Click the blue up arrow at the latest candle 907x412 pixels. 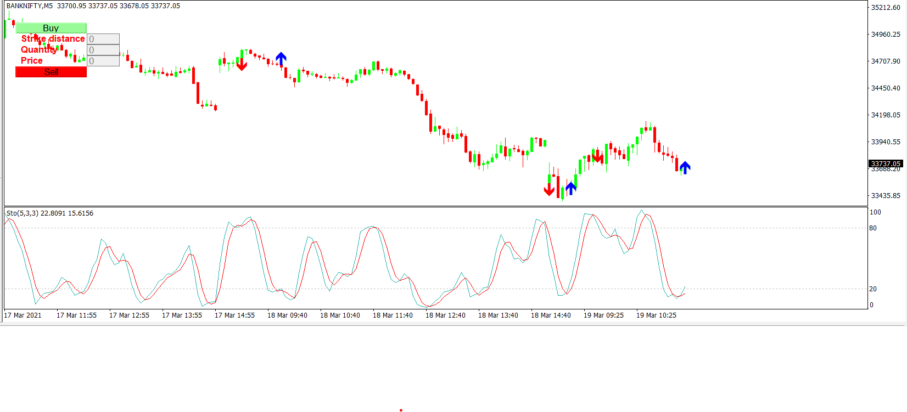685,167
